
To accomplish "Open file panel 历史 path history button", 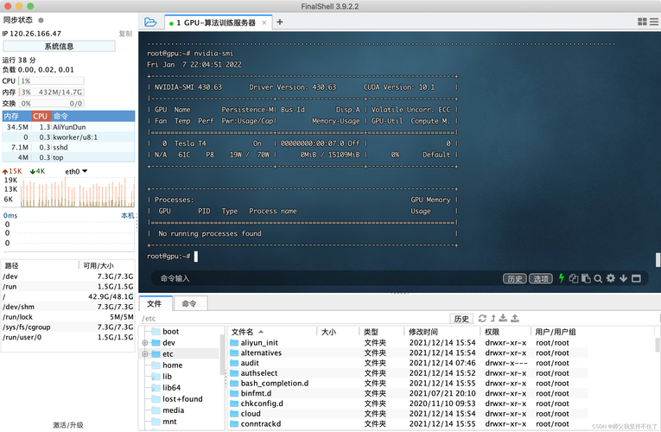I will (x=461, y=319).
